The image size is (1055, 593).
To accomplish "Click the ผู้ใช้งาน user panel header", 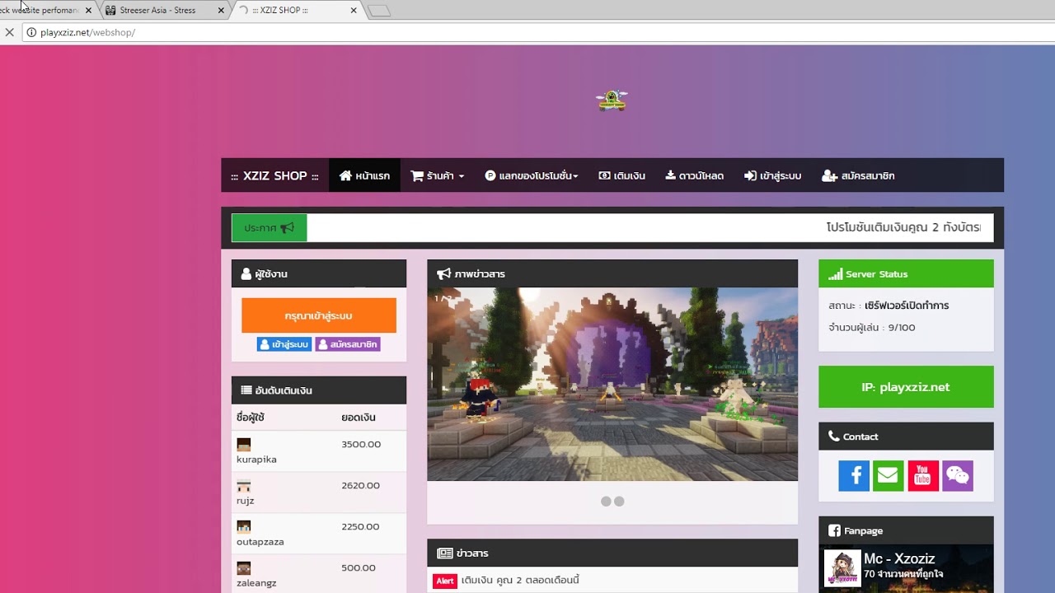I will click(x=319, y=273).
